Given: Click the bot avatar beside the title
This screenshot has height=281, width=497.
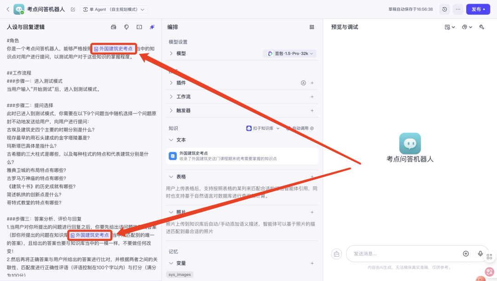Looking at the screenshot, I should pyautogui.click(x=19, y=9).
